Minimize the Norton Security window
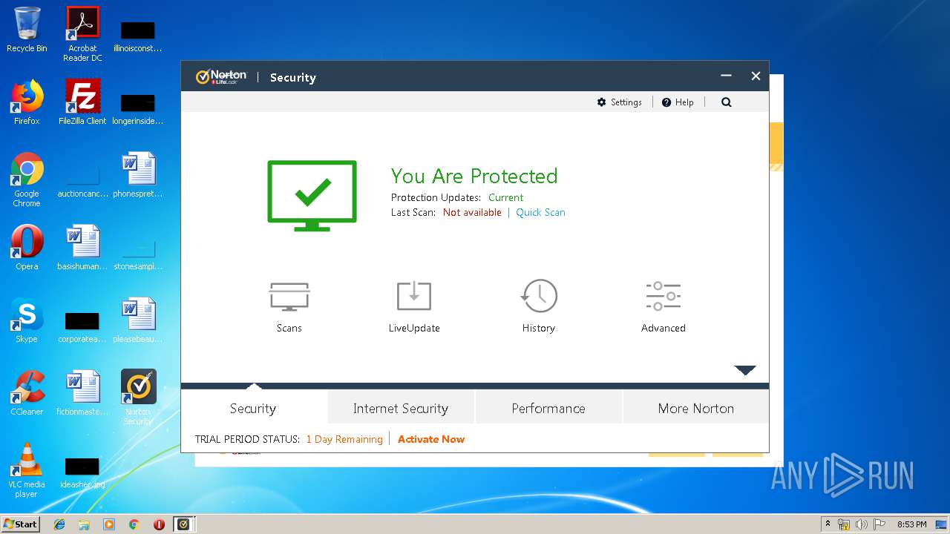The height and width of the screenshot is (534, 950). (726, 76)
